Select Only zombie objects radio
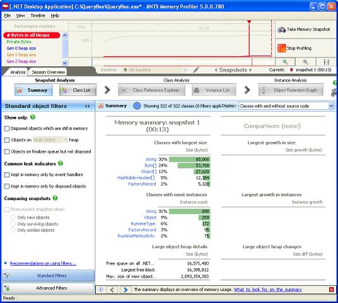This screenshot has width=338, height=303. (x=13, y=230)
